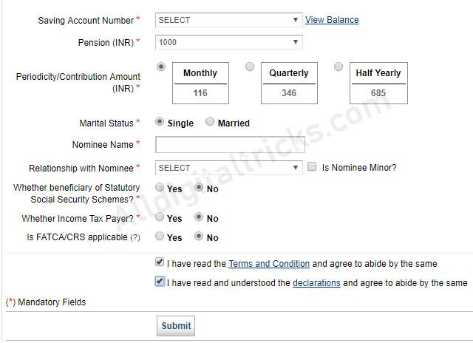Viewport: 473px width, 343px height.
Task: Select No for Income Tax Payer
Action: click(x=199, y=217)
